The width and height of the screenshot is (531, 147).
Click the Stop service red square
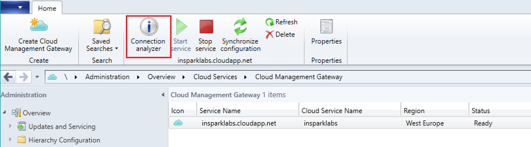pyautogui.click(x=206, y=27)
